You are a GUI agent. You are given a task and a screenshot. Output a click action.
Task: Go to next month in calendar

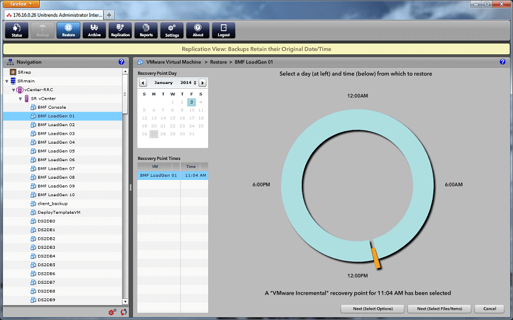203,83
